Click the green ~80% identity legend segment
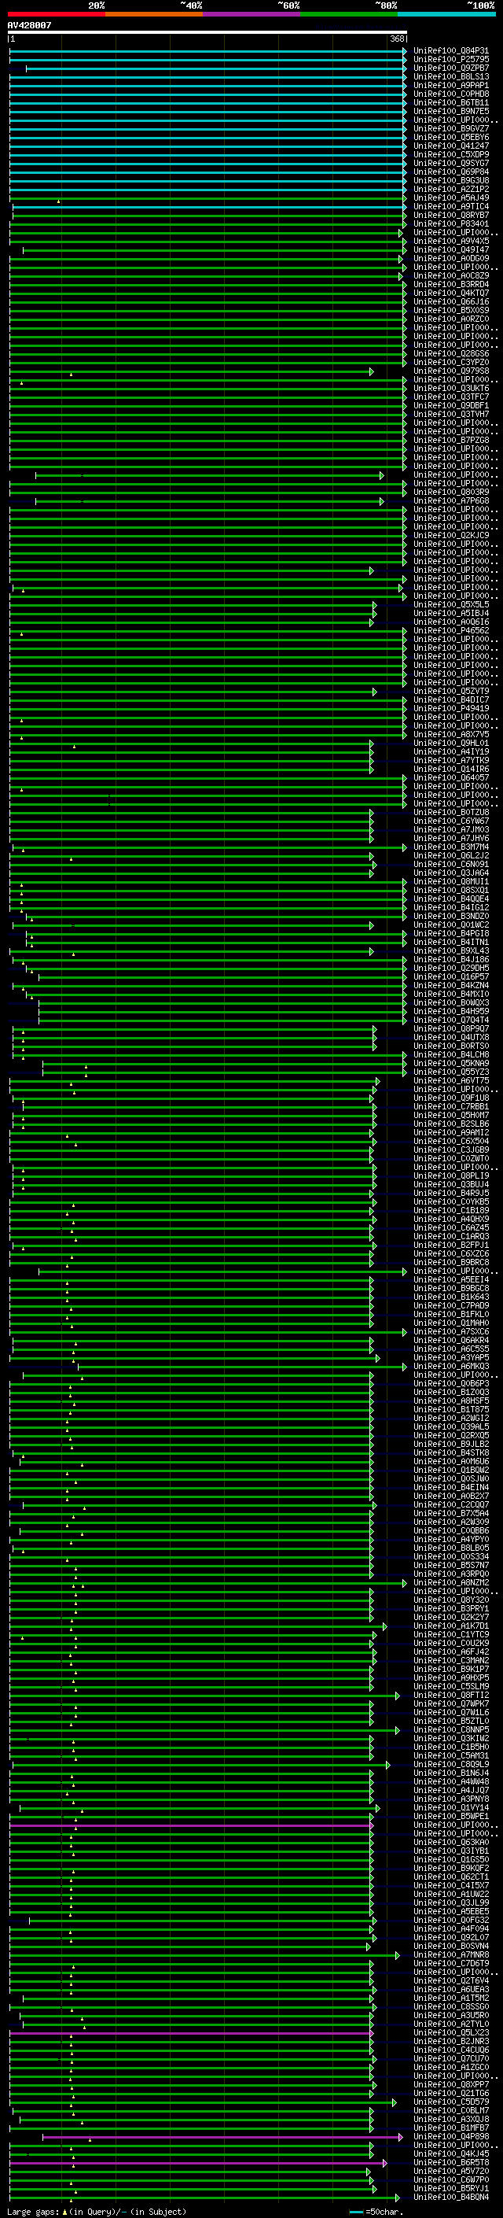 [x=349, y=15]
